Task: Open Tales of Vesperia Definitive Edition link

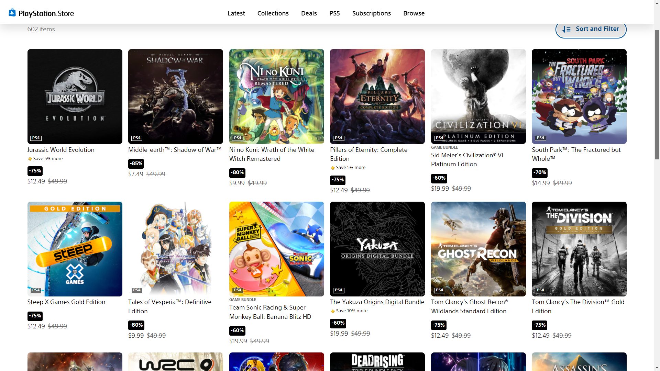Action: [x=170, y=306]
